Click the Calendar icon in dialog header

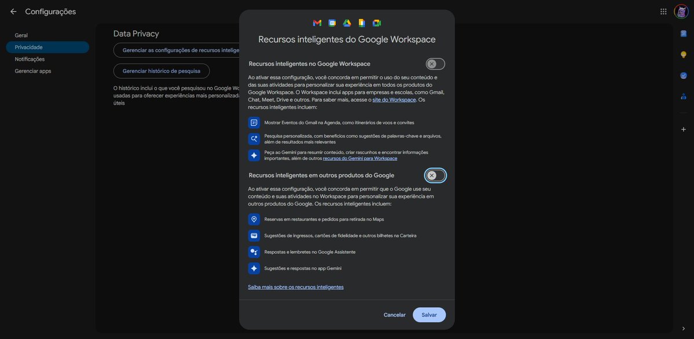332,23
